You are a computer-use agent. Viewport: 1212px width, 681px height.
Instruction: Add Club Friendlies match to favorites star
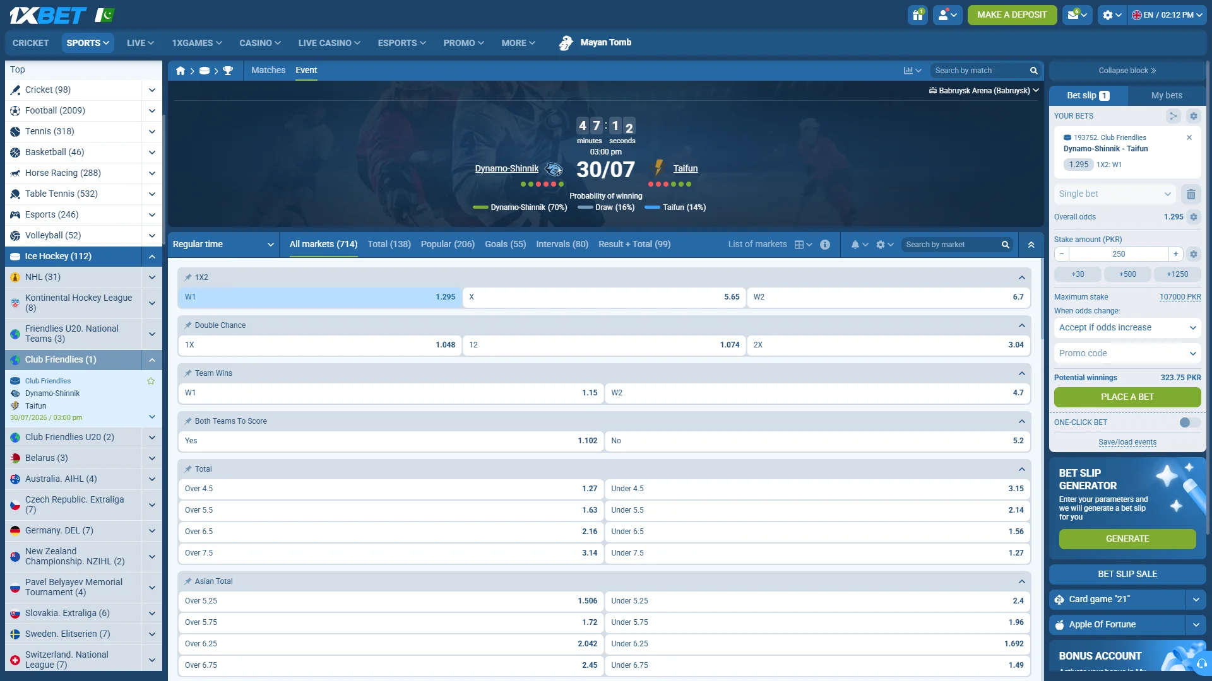tap(151, 381)
